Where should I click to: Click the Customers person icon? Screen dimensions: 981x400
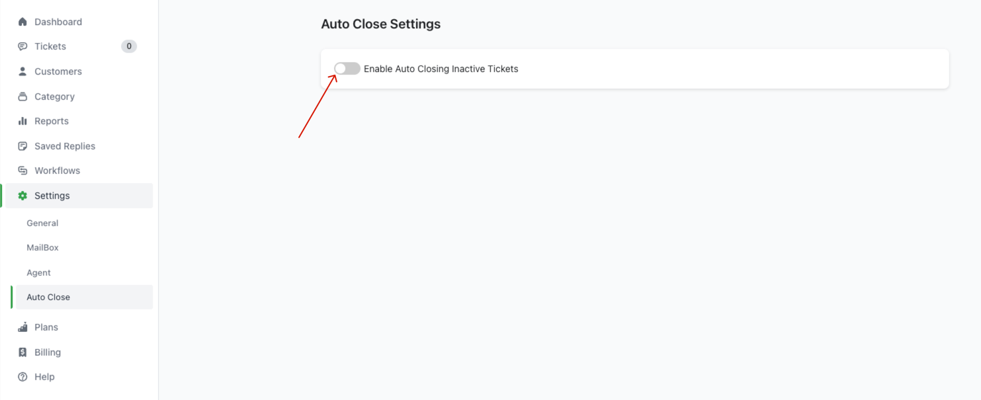[x=22, y=71]
